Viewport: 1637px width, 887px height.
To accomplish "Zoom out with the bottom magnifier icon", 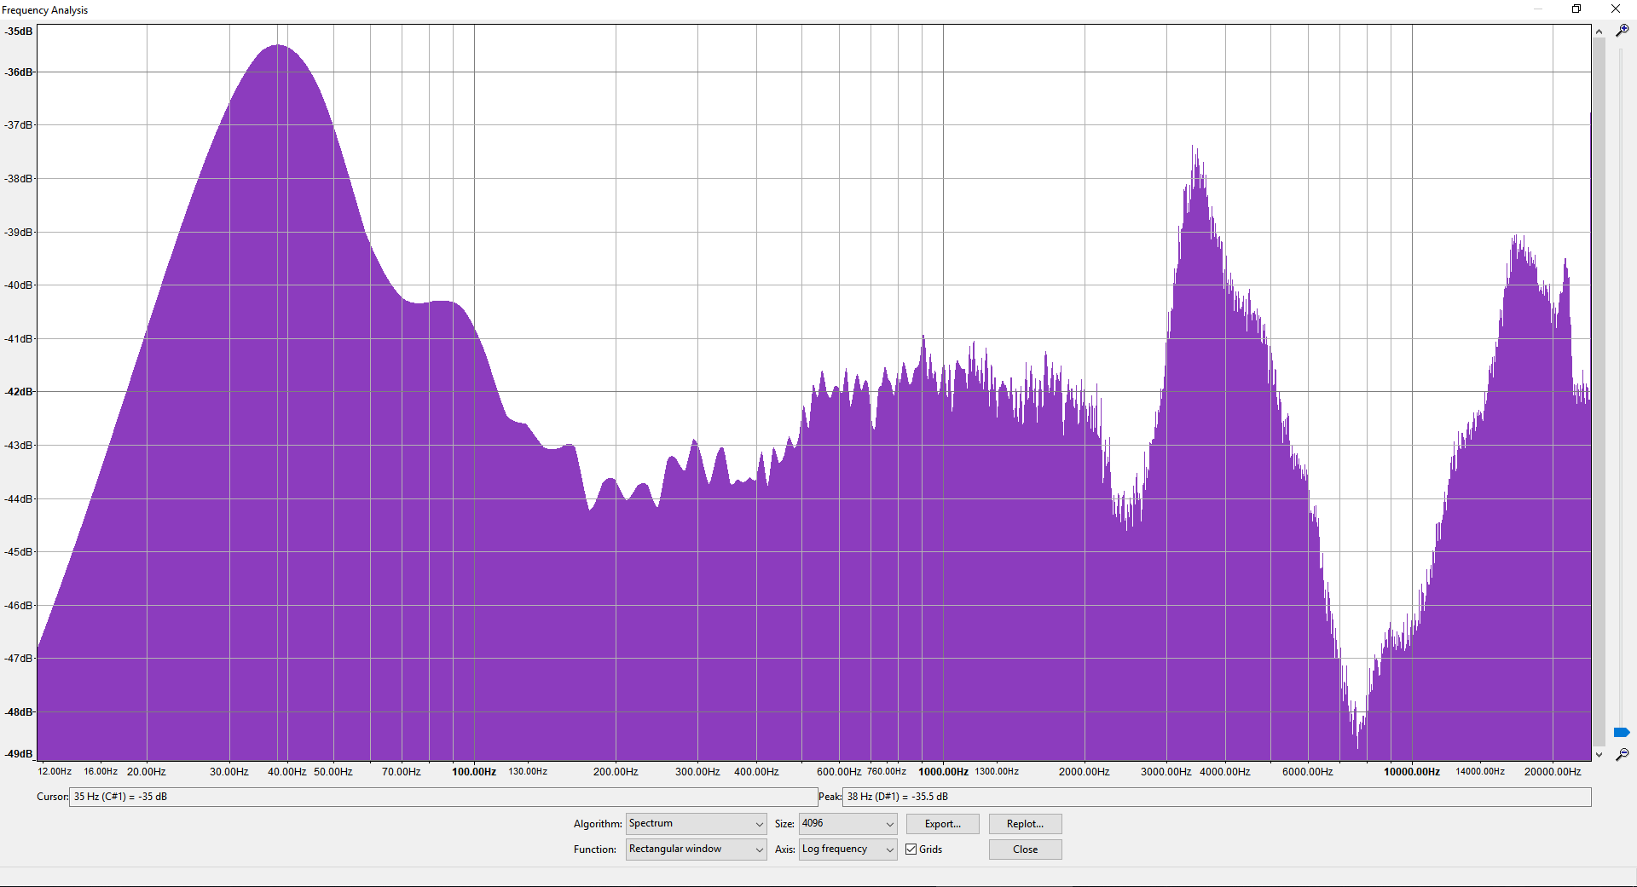I will click(1622, 754).
